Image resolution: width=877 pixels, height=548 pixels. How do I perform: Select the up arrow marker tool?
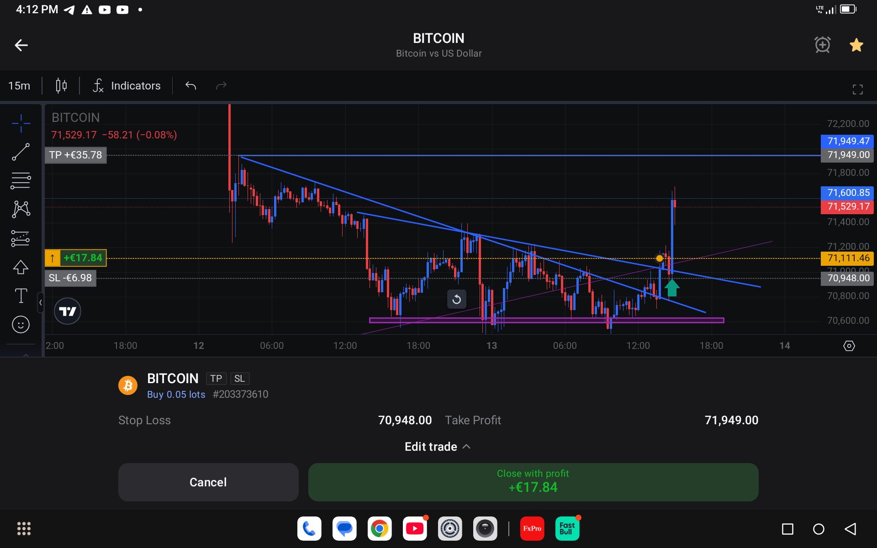click(21, 267)
